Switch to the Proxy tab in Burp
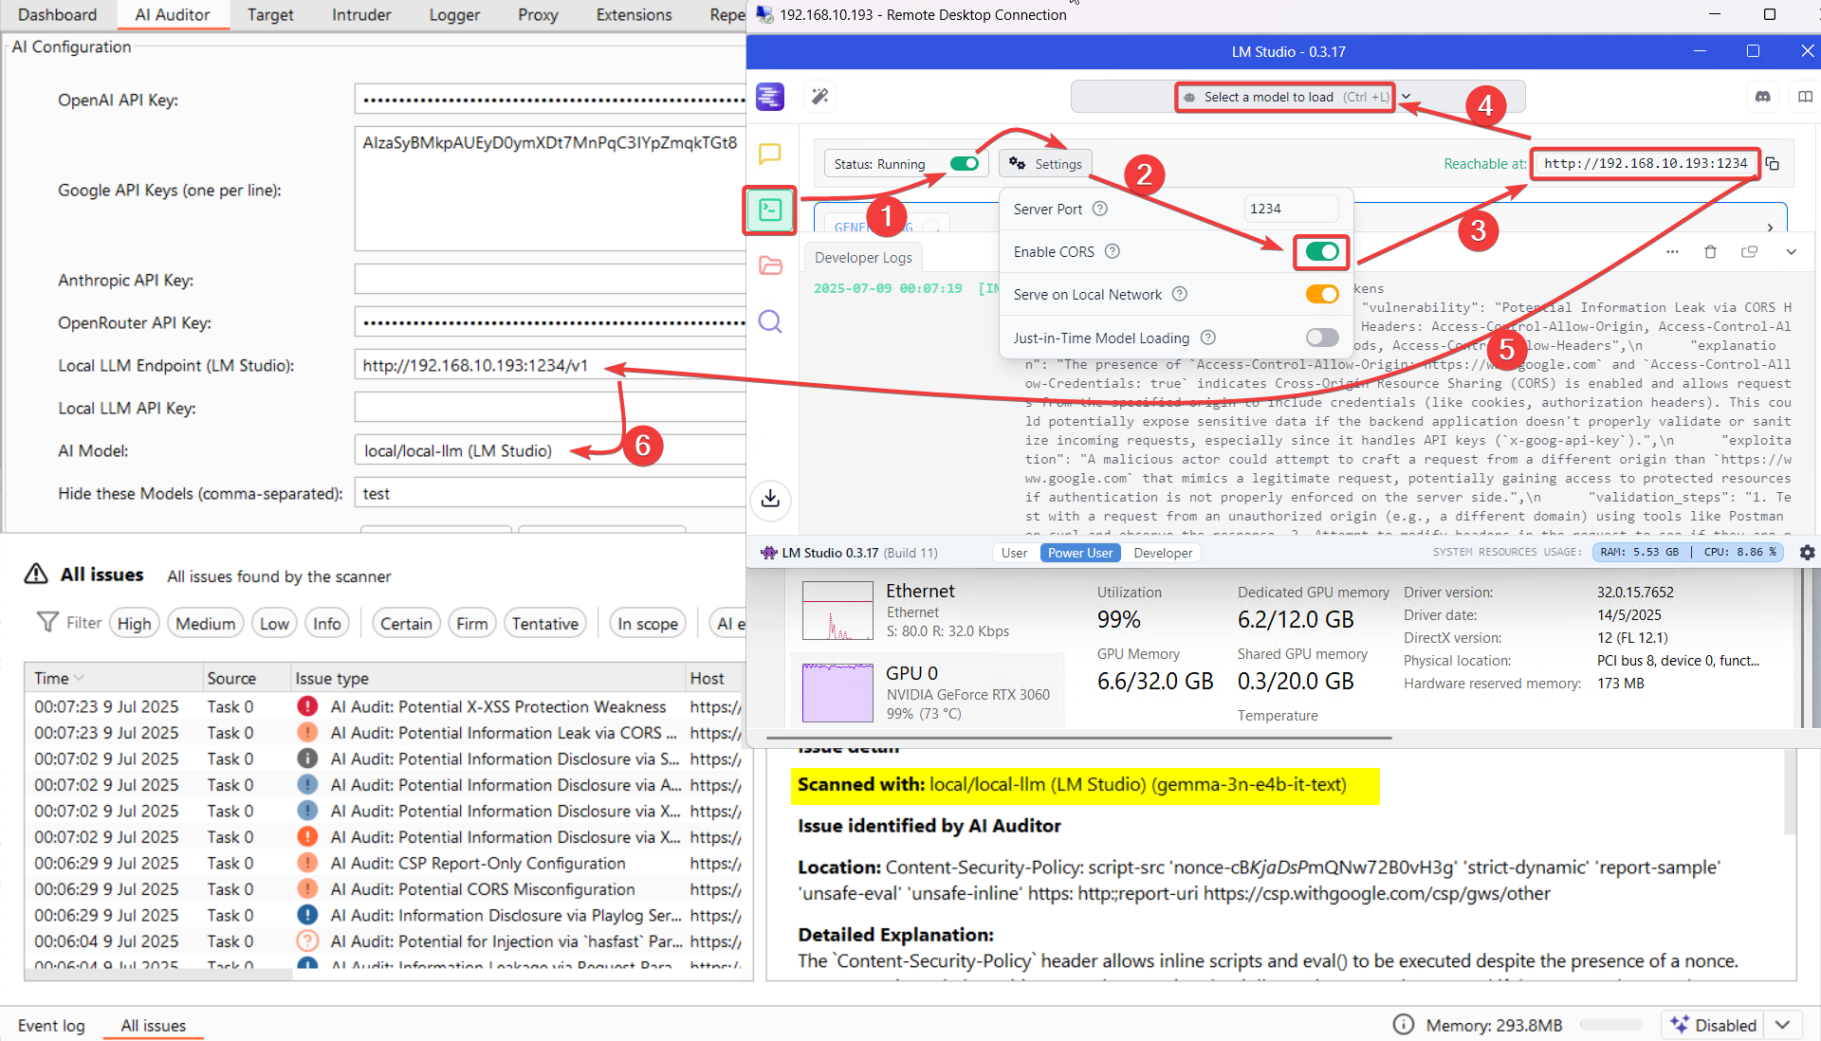This screenshot has width=1821, height=1041. pyautogui.click(x=538, y=14)
